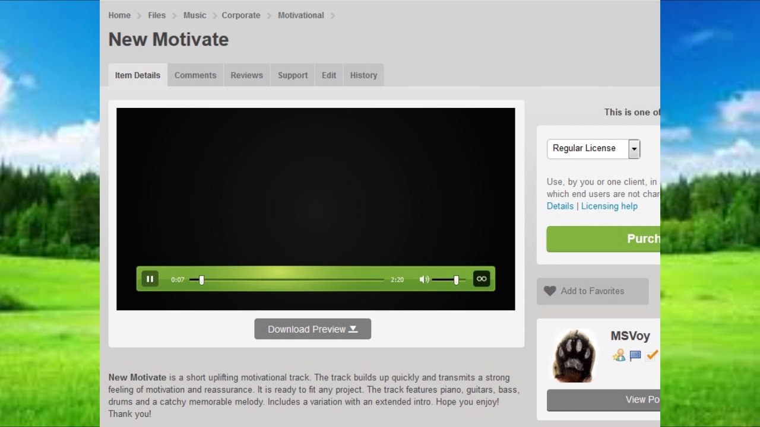
Task: Open the Corporate breadcrumb category
Action: (x=241, y=15)
